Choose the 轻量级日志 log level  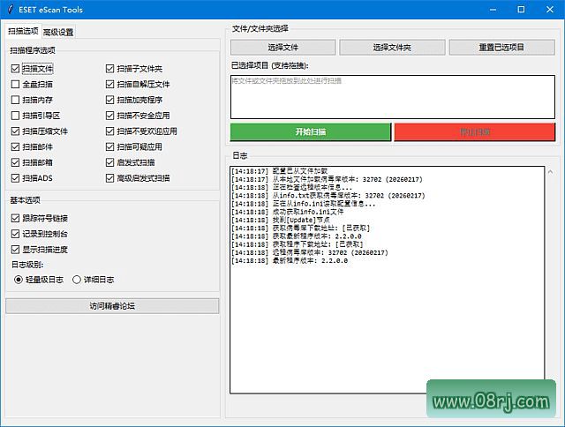pyautogui.click(x=19, y=279)
